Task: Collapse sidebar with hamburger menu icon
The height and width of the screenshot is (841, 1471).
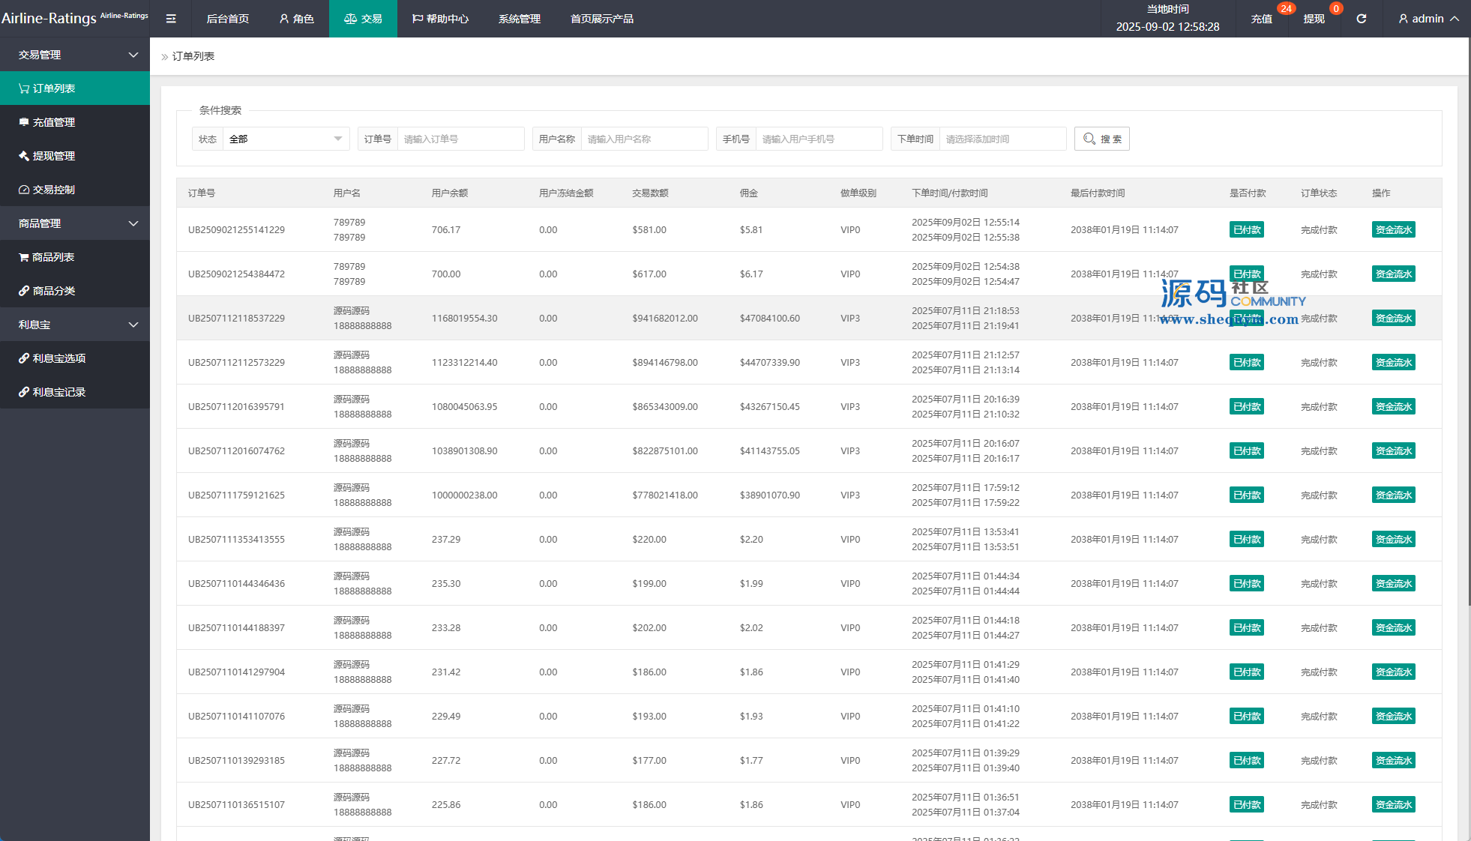Action: pos(171,19)
